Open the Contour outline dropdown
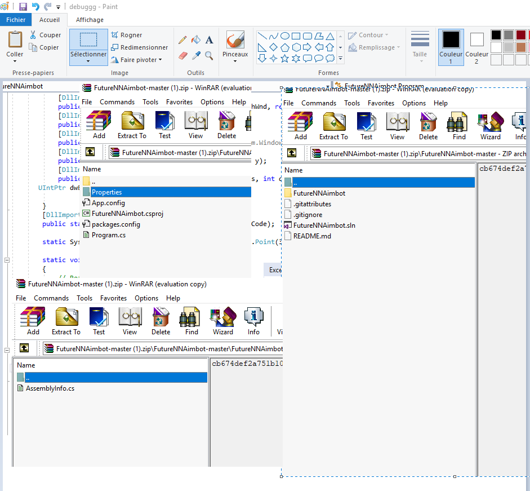 (368, 35)
